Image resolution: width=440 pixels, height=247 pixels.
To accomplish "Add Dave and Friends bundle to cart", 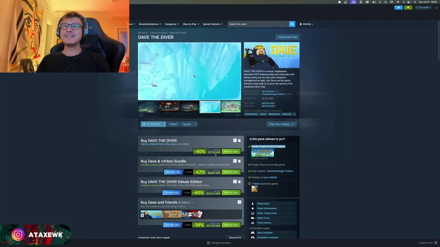I will 231,225.
